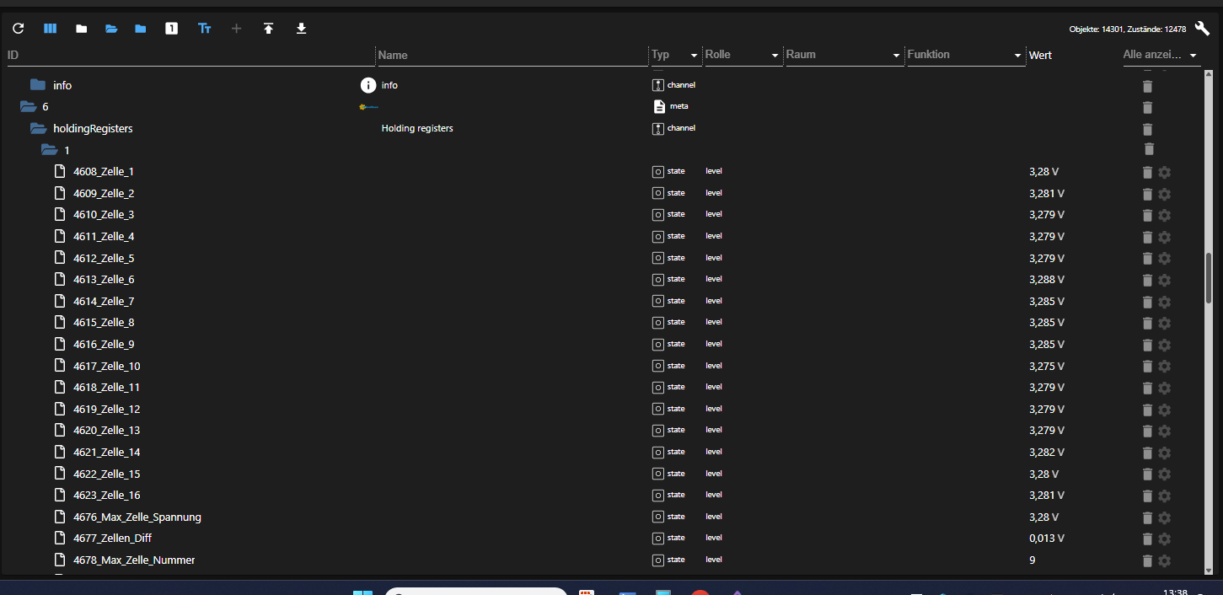1223x595 pixels.
Task: Toggle the column selector icon
Action: tap(50, 28)
